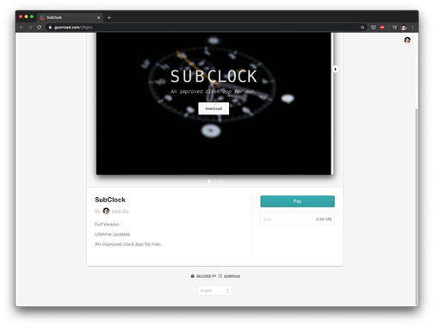Click the SubClock preview image

click(214, 103)
